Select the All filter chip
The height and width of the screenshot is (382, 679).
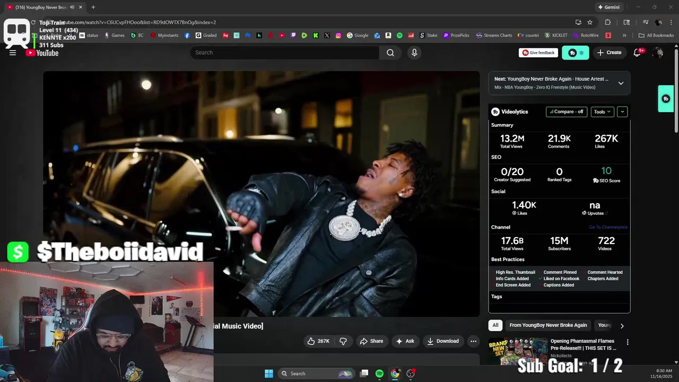(x=495, y=325)
